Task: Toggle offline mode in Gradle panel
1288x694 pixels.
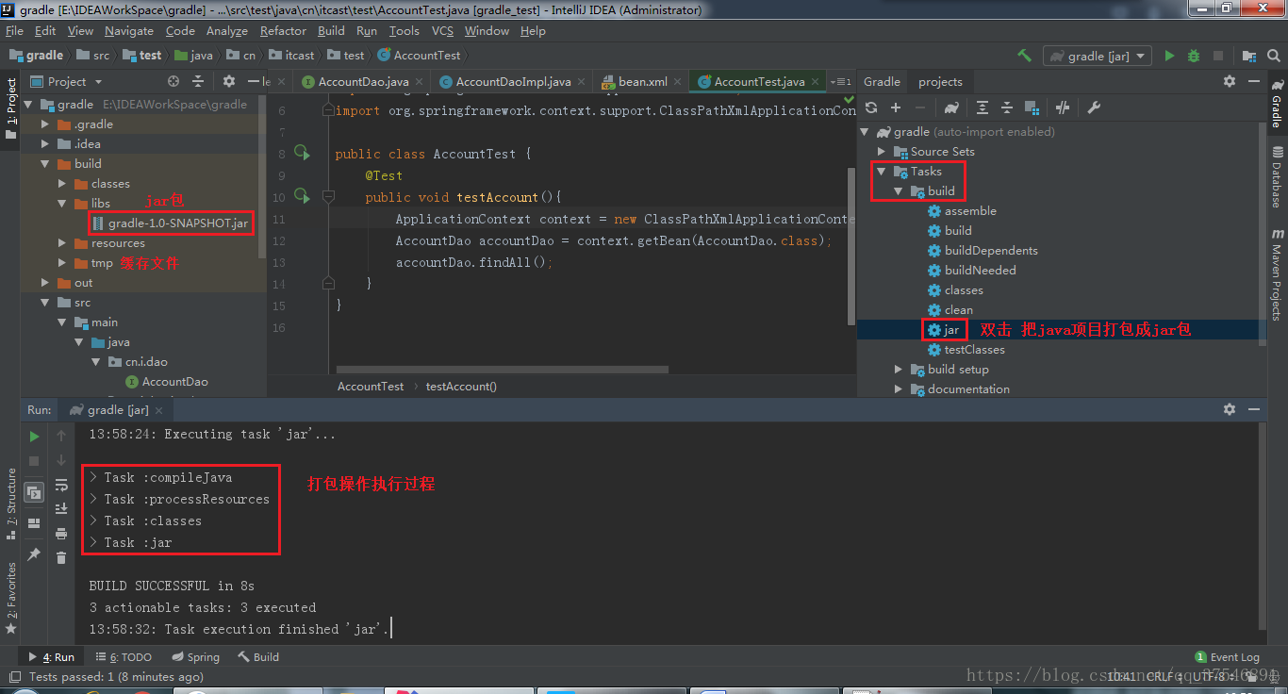Action: 1063,107
